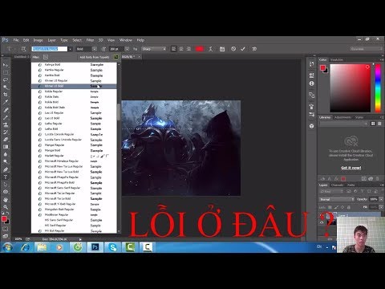The width and height of the screenshot is (385, 289).
Task: Choose Lucida Console Regular font
Action: click(x=74, y=134)
